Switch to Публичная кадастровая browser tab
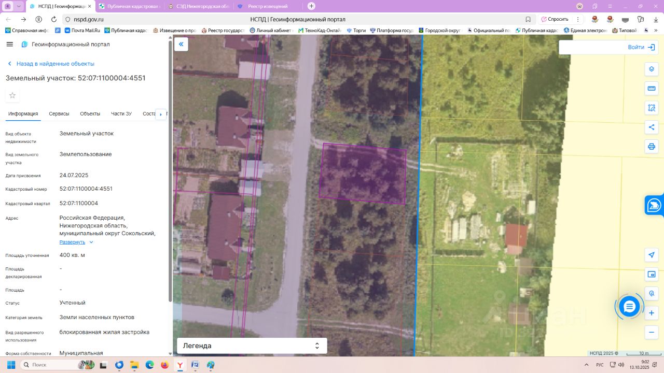This screenshot has width=664, height=373. pyautogui.click(x=130, y=6)
